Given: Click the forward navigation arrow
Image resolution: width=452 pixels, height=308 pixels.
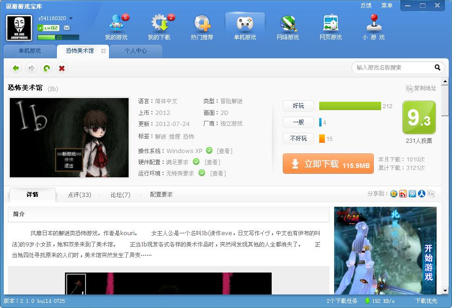Looking at the screenshot, I should click(x=31, y=69).
